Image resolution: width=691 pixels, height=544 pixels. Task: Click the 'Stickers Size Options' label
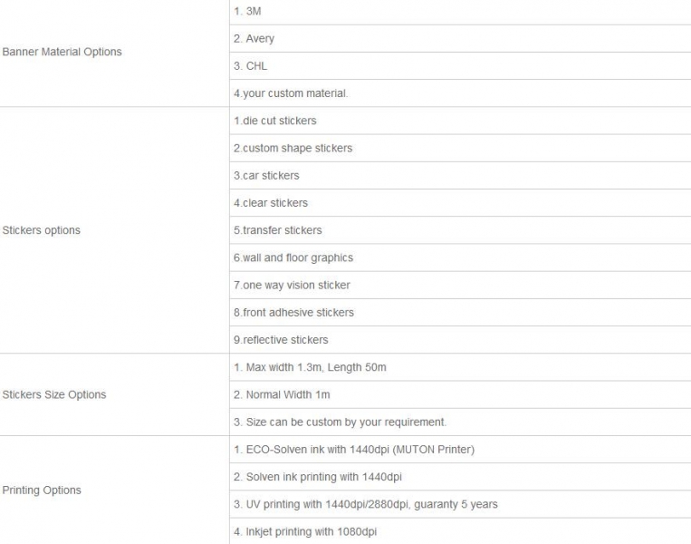point(54,394)
